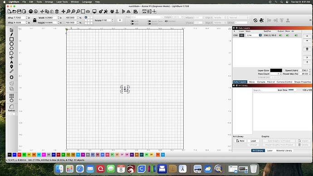This screenshot has width=313, height=176.
Task: Toggle Air switch for layer C00
Action: 296,35
